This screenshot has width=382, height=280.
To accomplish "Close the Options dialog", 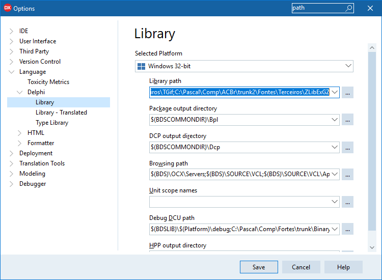I will pyautogui.click(x=370, y=8).
